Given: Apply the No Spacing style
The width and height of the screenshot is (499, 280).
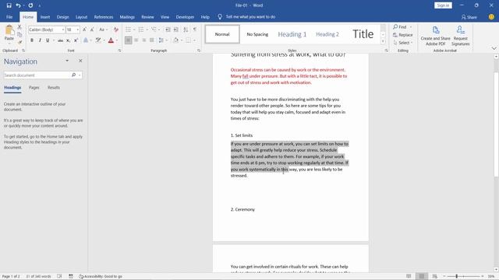Looking at the screenshot, I should click(257, 34).
